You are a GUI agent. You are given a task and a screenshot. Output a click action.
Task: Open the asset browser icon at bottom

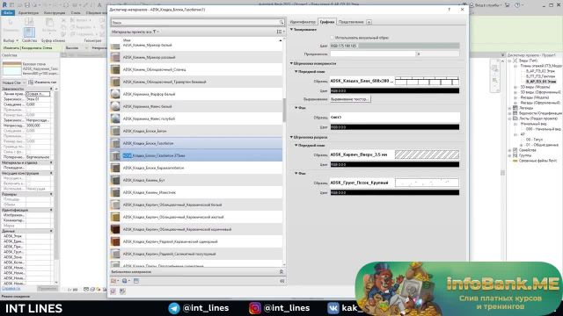[x=122, y=291]
